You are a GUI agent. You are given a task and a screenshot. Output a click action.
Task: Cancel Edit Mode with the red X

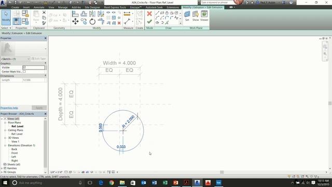[149, 14]
